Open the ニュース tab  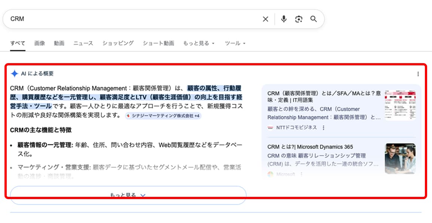[x=83, y=43]
